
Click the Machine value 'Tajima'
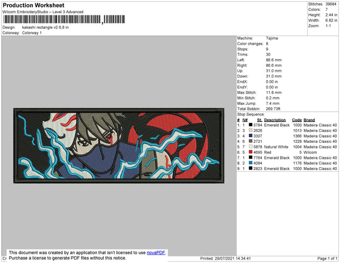point(271,38)
